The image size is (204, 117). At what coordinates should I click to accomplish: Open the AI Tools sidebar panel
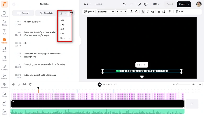[4, 103]
